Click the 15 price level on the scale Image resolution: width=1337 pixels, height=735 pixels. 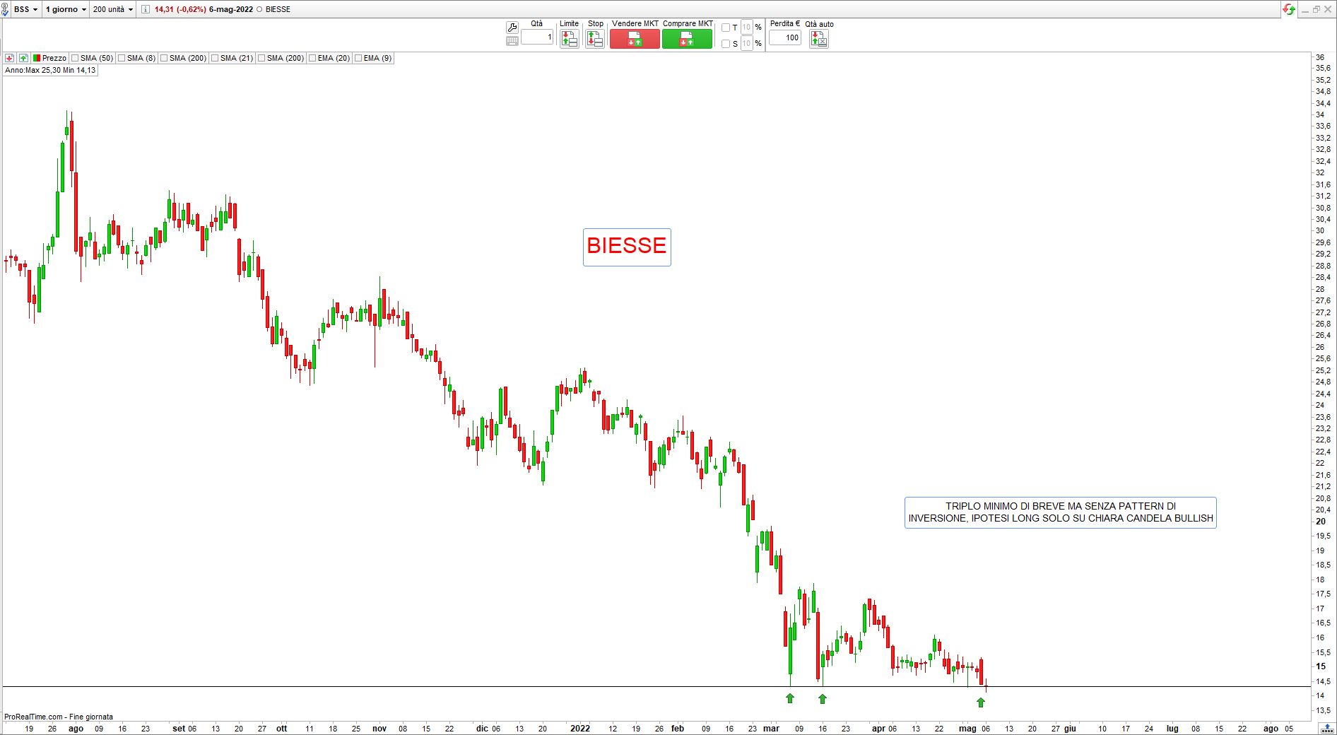(x=1320, y=666)
